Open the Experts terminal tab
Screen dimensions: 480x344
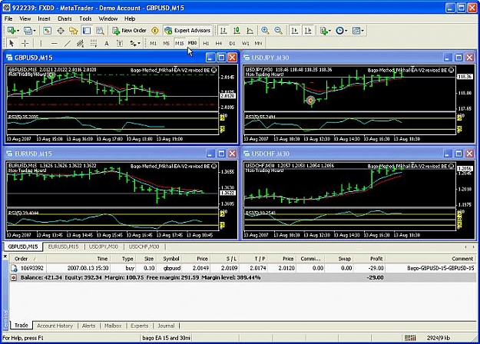[139, 326]
